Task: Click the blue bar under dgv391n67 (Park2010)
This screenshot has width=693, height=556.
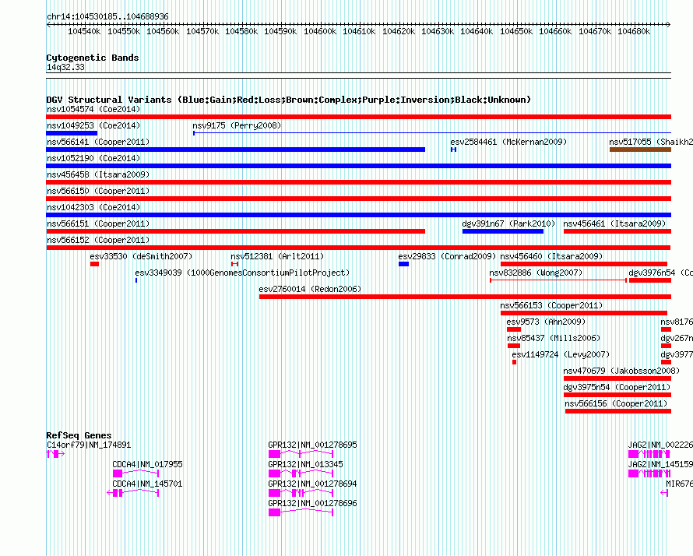Action: [x=503, y=231]
